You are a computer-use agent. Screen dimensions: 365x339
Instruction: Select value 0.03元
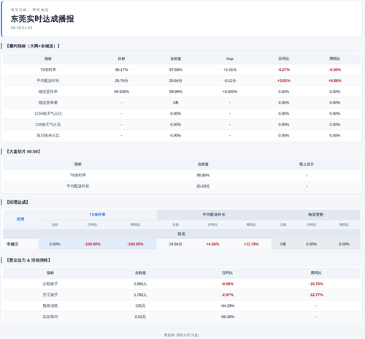coord(140,316)
